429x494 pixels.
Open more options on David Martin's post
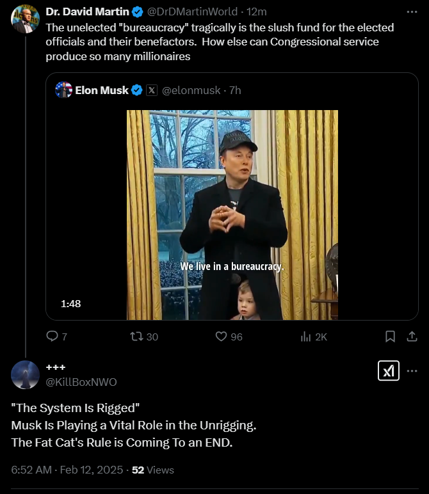(x=412, y=12)
